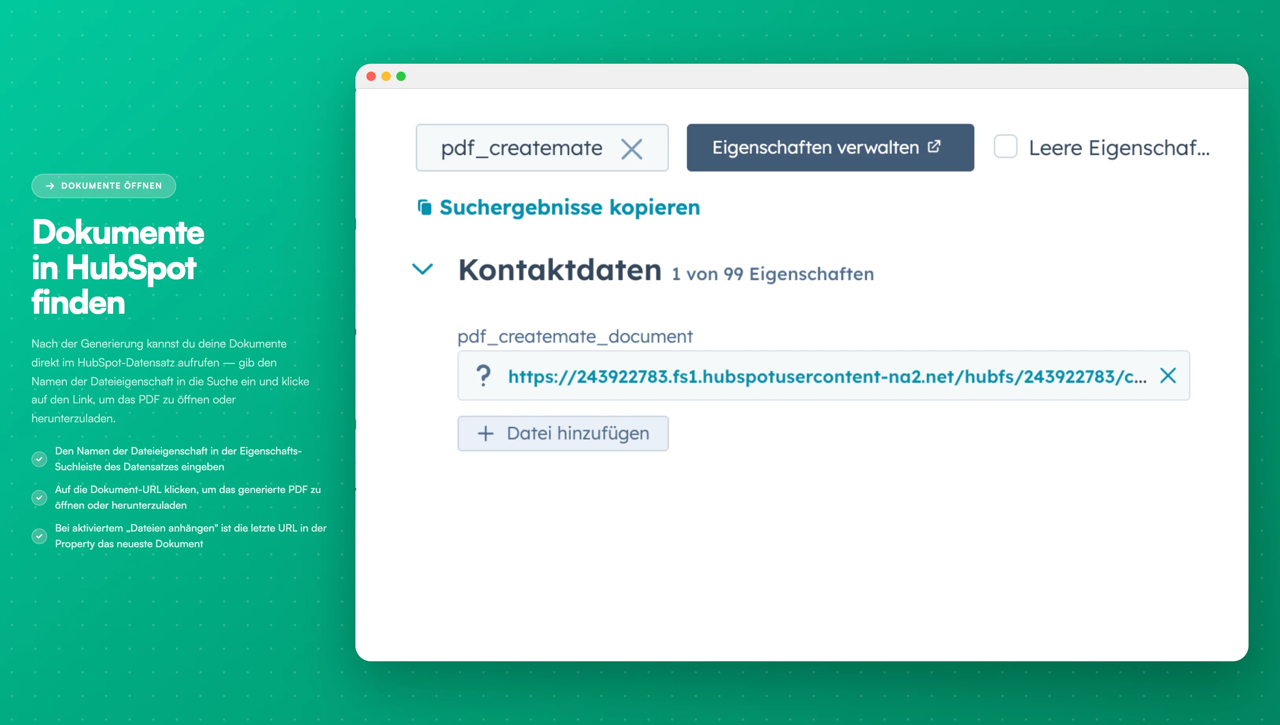Click the pdf_createmate search input
This screenshot has height=725, width=1280.
(542, 148)
